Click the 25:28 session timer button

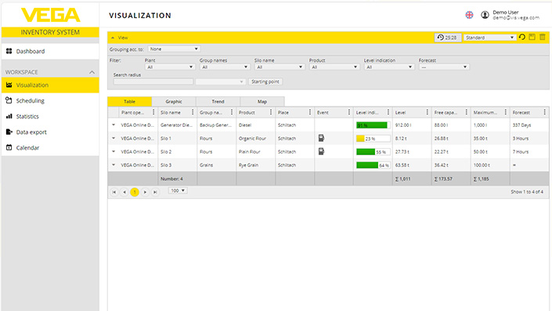coord(447,38)
